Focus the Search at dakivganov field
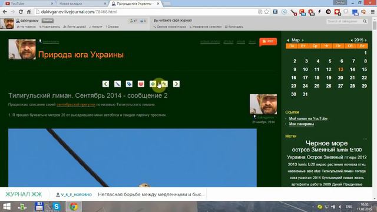Viewport: 377px width, 212px height. point(344,21)
